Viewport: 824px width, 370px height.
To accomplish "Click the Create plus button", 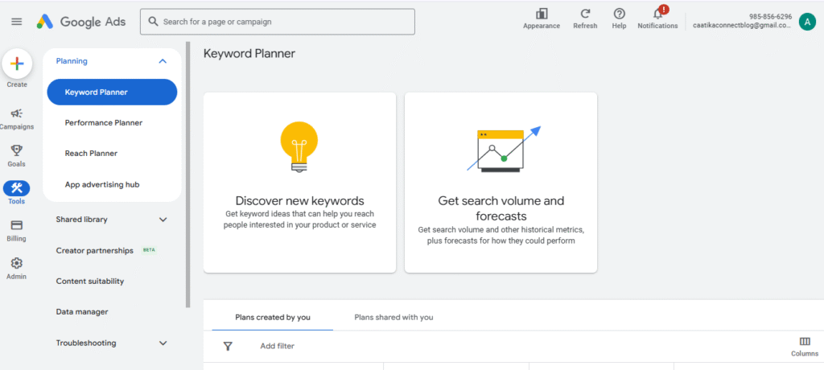I will [17, 64].
